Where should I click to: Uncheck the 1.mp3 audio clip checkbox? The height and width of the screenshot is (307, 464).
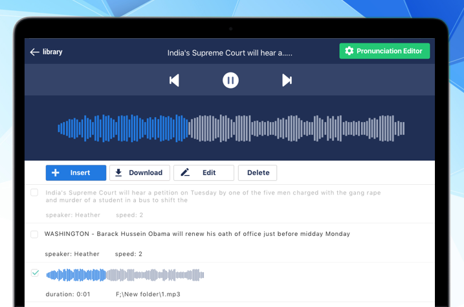tap(35, 273)
